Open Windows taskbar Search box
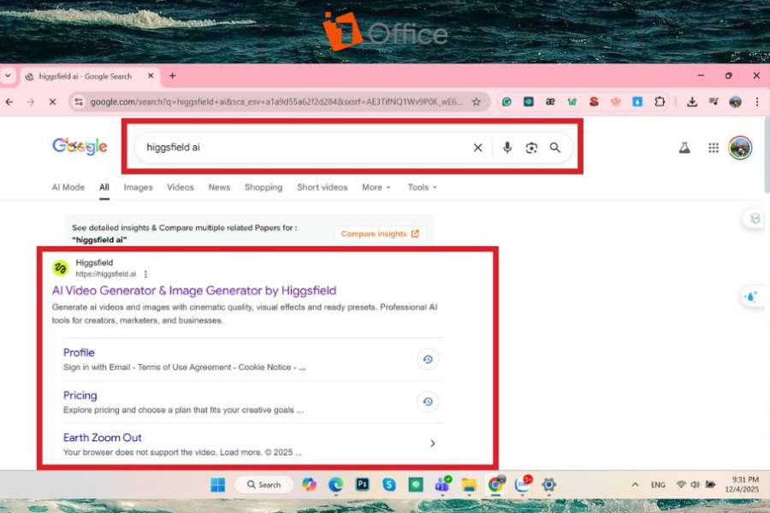770x513 pixels. (264, 485)
